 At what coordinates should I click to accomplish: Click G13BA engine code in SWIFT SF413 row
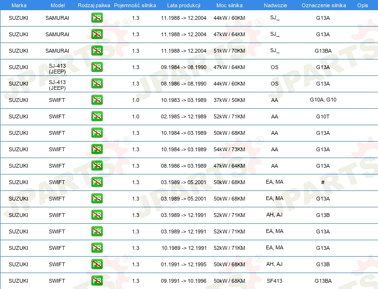(323, 281)
